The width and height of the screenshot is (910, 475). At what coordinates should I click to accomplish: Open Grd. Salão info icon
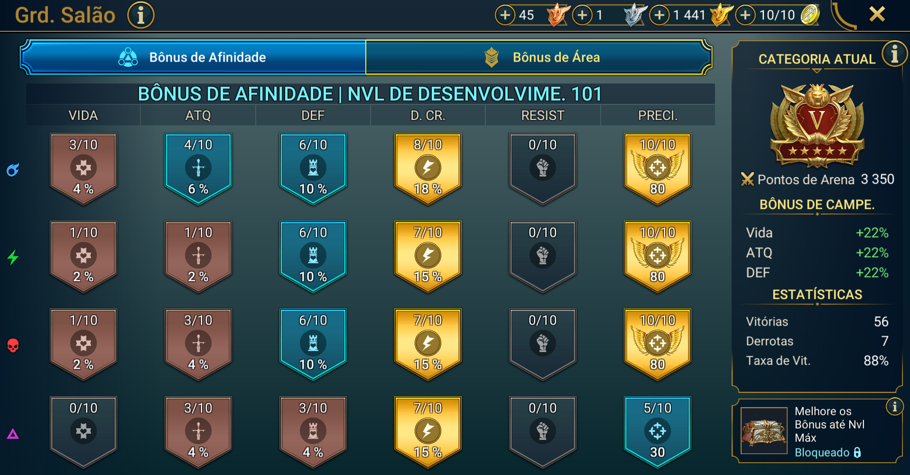(x=140, y=15)
